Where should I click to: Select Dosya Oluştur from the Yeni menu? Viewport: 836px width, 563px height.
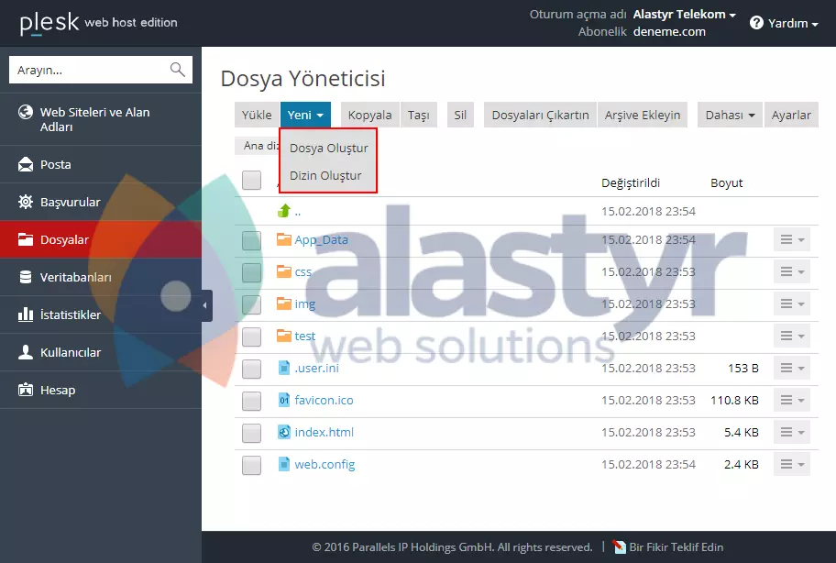click(328, 147)
